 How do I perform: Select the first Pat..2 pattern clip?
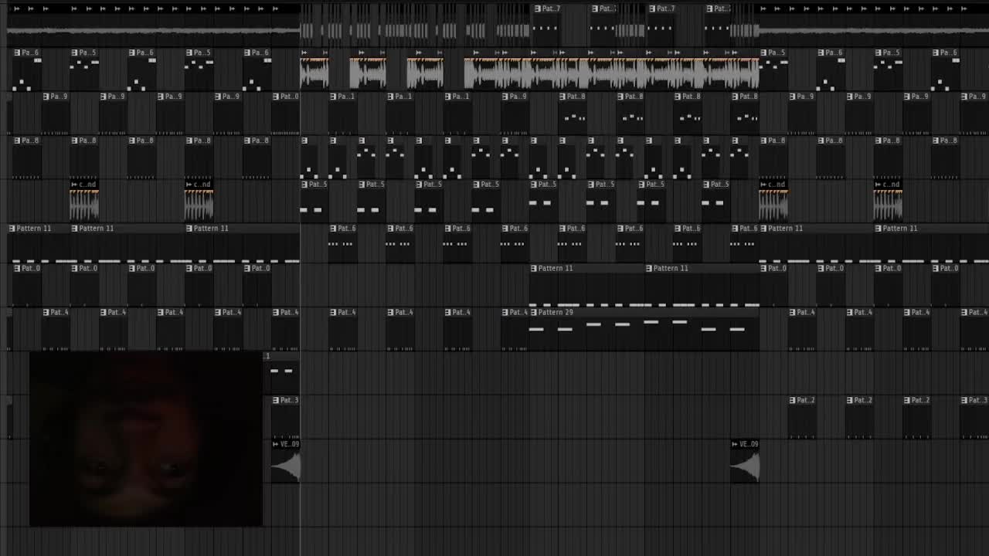coord(803,417)
